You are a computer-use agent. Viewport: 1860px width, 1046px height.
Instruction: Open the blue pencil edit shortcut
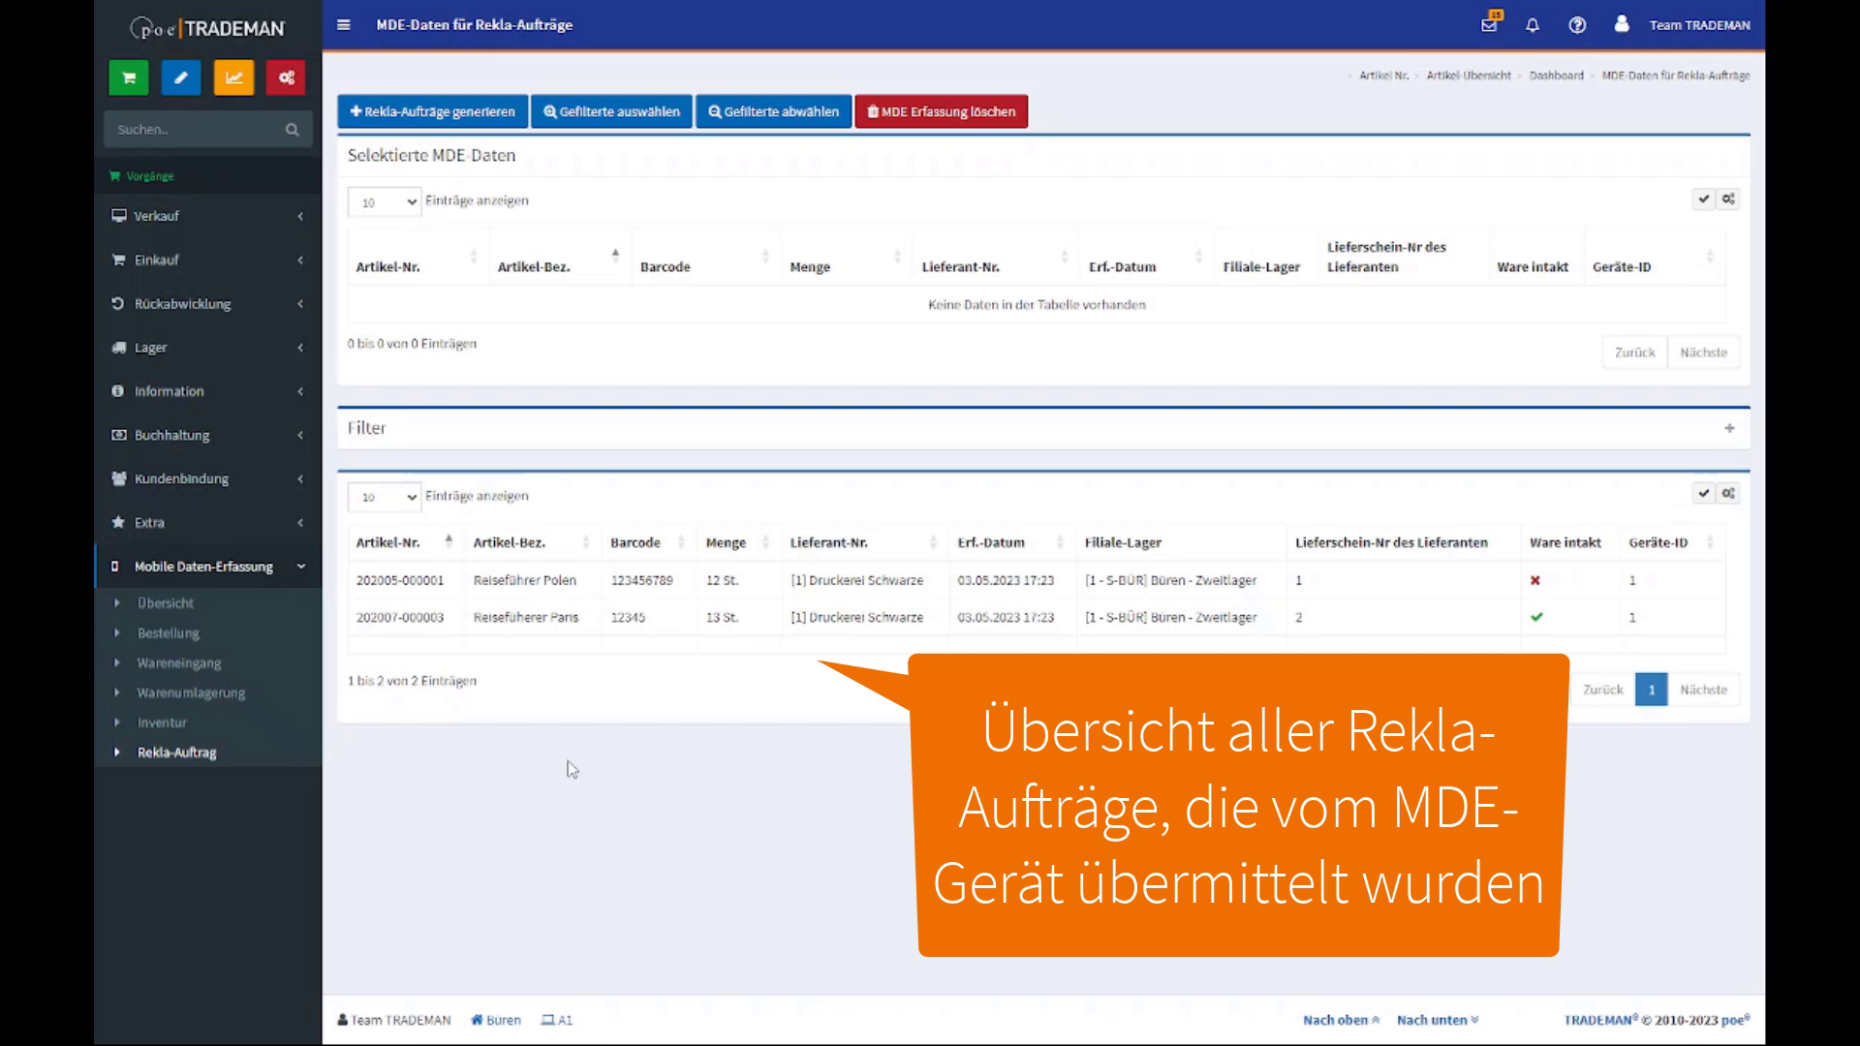click(x=181, y=78)
